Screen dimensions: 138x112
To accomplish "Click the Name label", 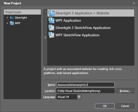I will coord(51,85).
